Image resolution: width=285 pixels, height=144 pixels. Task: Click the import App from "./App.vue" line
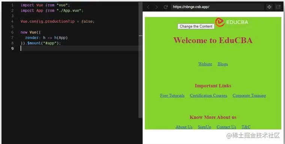pos(52,11)
